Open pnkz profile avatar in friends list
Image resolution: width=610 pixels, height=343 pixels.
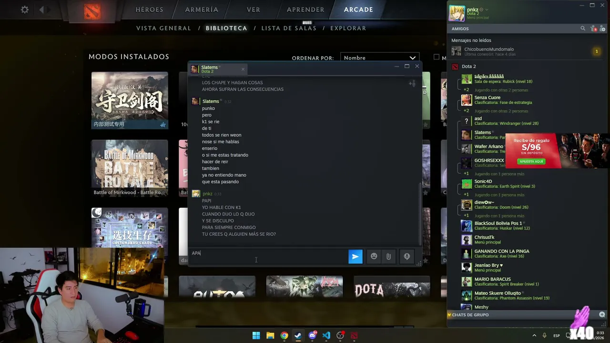[457, 13]
